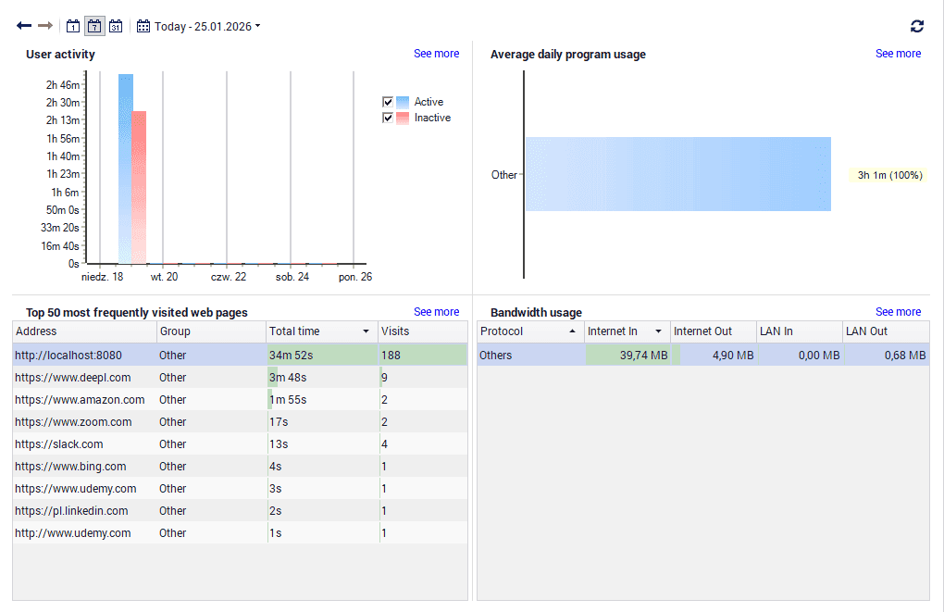The height and width of the screenshot is (612, 944).
Task: Uncheck the Inactive series checkbox
Action: coord(389,118)
